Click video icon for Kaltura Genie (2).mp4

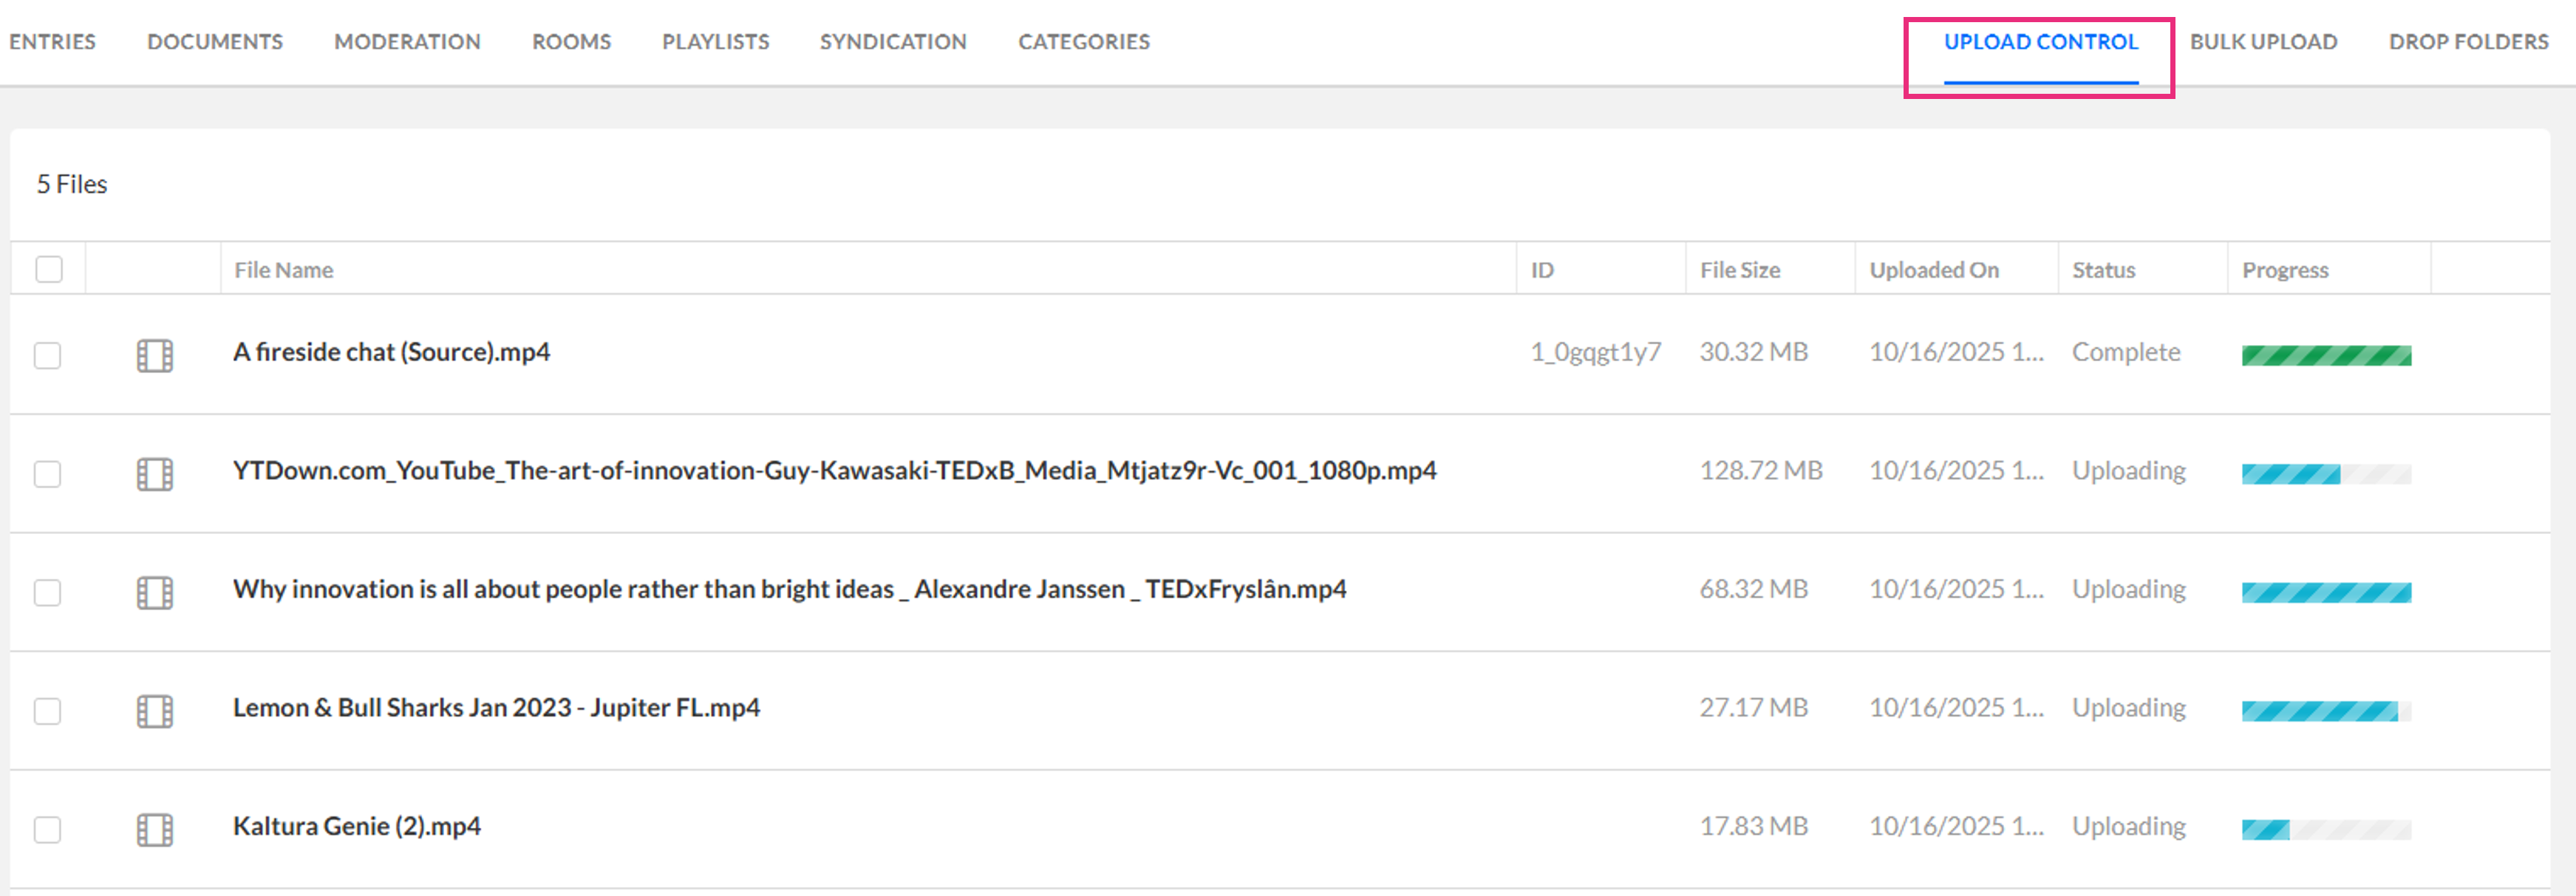155,829
